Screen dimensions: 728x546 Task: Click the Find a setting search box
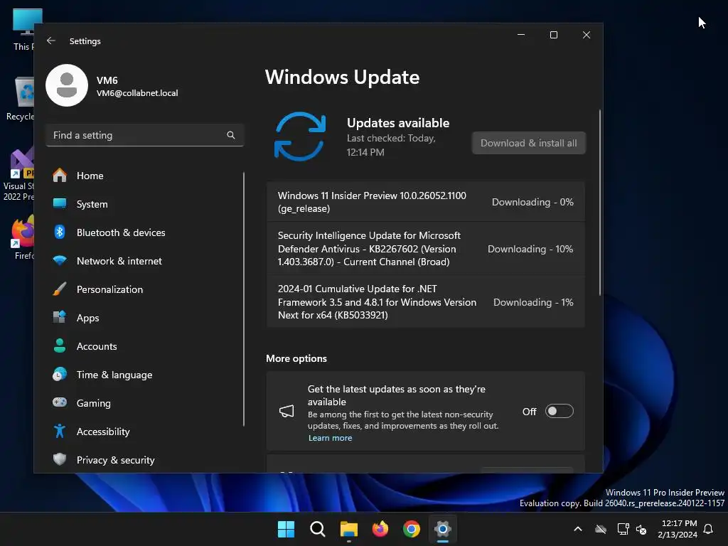(145, 135)
